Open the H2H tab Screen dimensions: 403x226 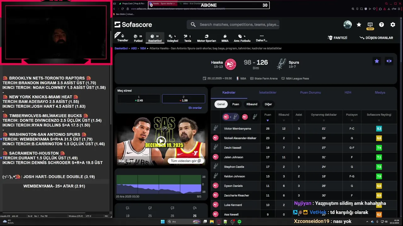[x=348, y=92]
